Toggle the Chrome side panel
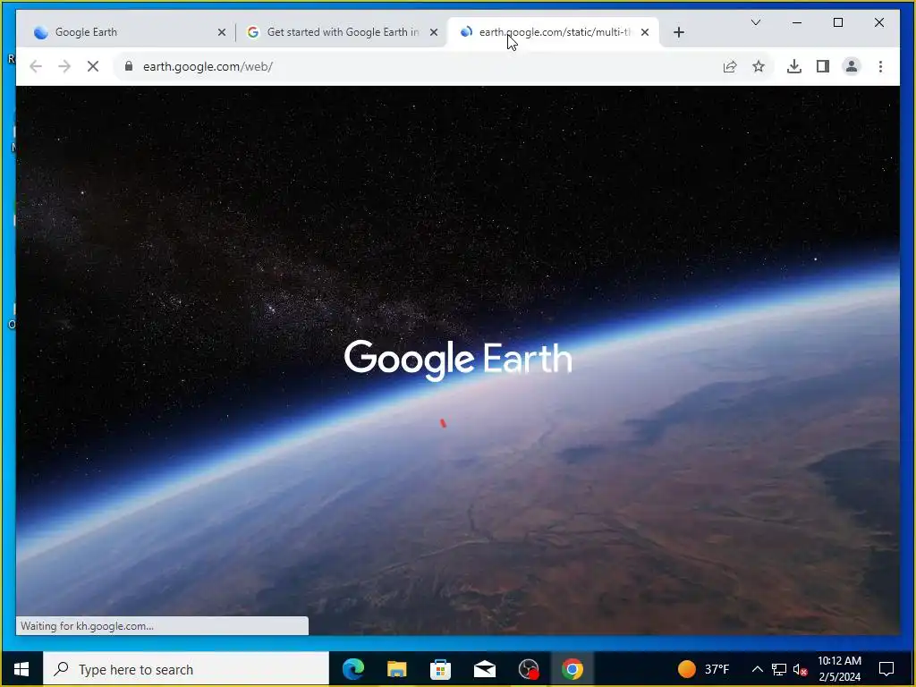 click(823, 66)
